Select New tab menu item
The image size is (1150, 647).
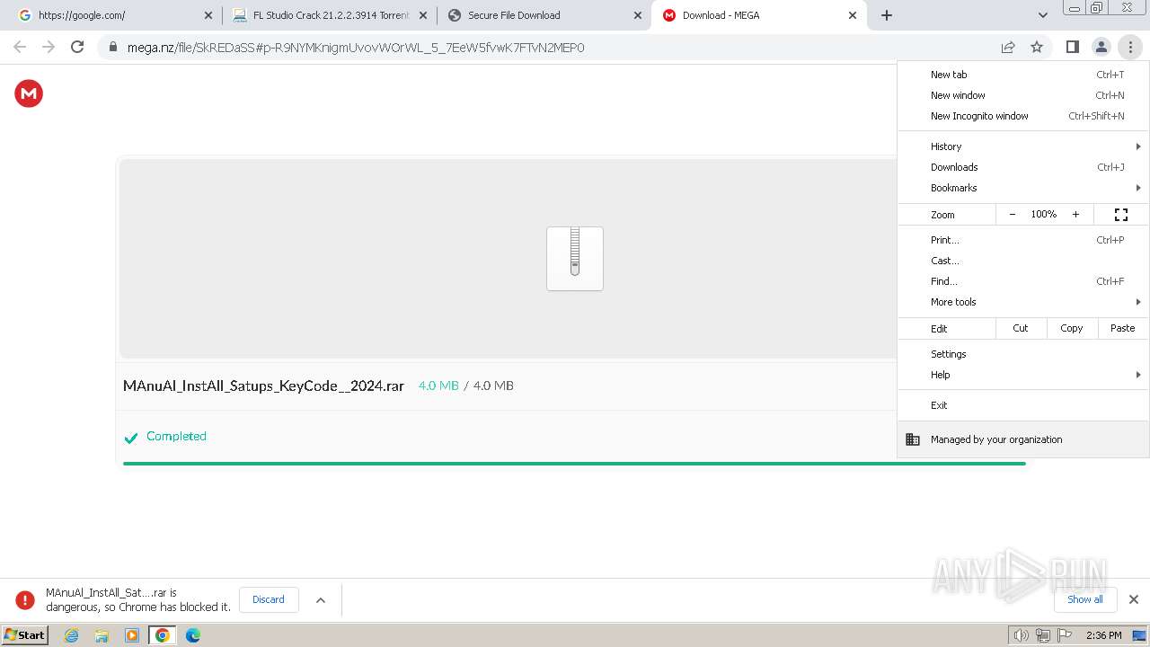point(1023,75)
